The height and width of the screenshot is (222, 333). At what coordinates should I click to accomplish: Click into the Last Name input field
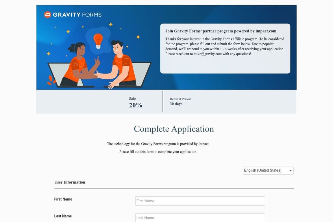pyautogui.click(x=200, y=218)
